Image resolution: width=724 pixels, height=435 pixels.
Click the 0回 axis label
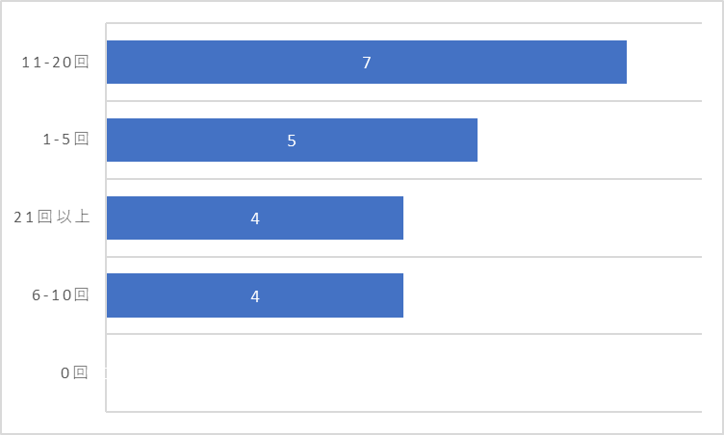point(74,372)
